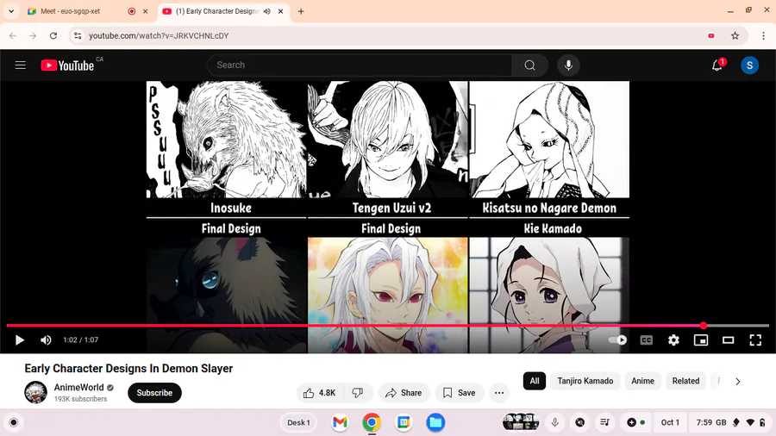
Task: View site information icon in address bar
Action: tap(78, 35)
